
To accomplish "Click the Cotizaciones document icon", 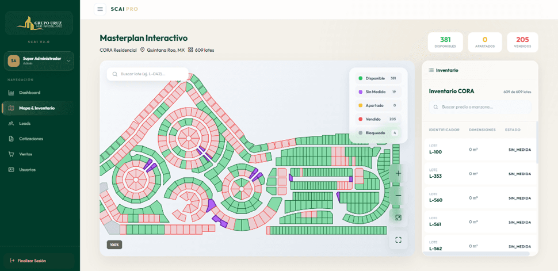I will pos(12,139).
